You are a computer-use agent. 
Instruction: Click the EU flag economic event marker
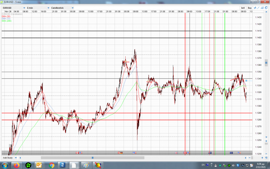(x=231, y=153)
